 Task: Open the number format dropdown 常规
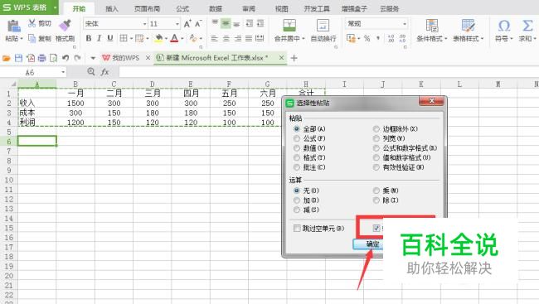pos(405,24)
